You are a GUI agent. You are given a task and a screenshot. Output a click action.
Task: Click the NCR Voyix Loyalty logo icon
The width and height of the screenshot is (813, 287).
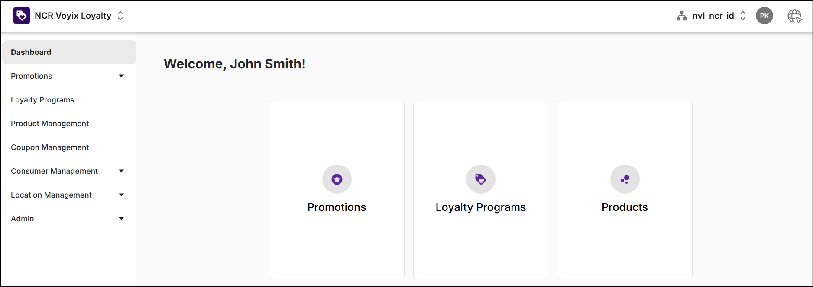pos(22,16)
